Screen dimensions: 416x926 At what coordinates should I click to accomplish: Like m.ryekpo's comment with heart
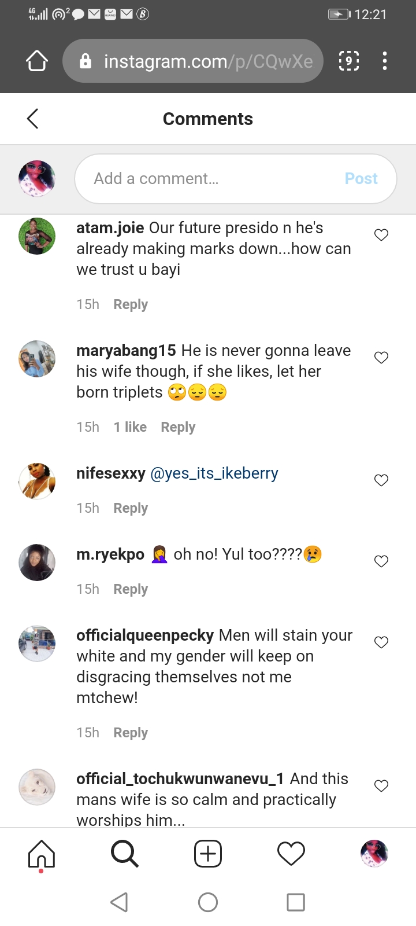click(381, 561)
